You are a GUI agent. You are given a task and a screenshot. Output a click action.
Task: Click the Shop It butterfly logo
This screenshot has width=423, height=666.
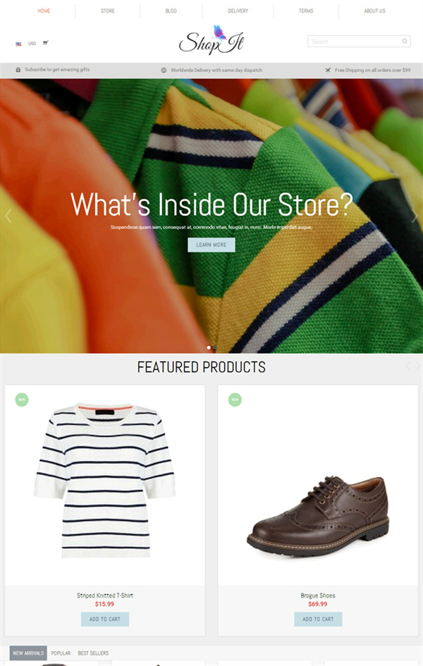click(x=211, y=40)
